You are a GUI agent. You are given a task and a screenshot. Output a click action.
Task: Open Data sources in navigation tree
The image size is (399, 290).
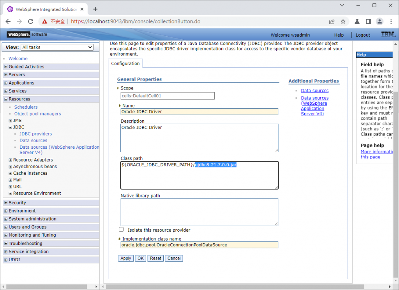point(34,140)
